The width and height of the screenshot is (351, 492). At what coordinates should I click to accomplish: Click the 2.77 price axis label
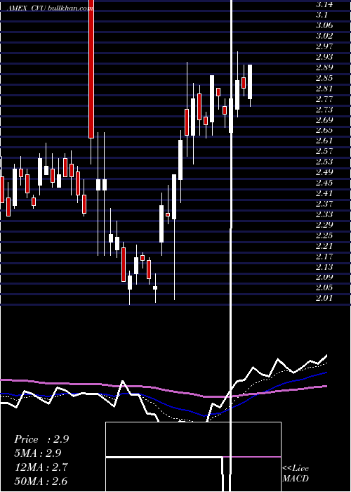tap(324, 99)
